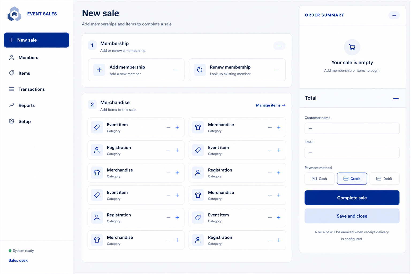Follow the Manage items link
Viewport: 411px width, 274px height.
click(271, 105)
